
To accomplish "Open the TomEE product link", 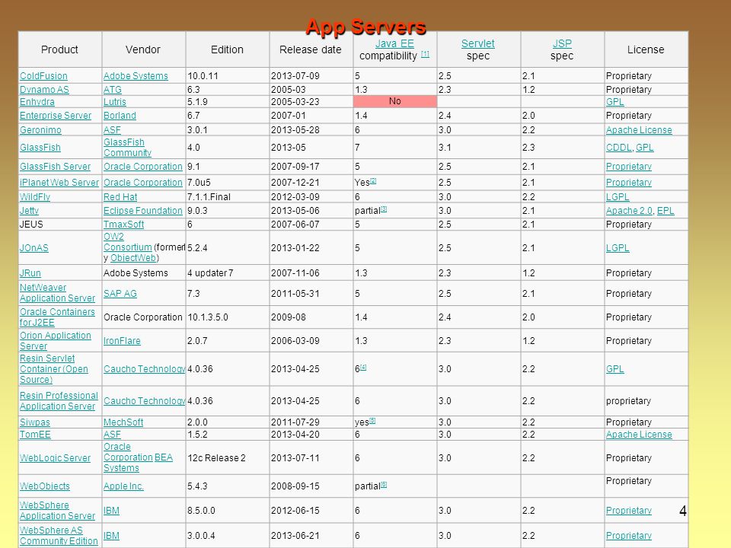I will tap(35, 435).
